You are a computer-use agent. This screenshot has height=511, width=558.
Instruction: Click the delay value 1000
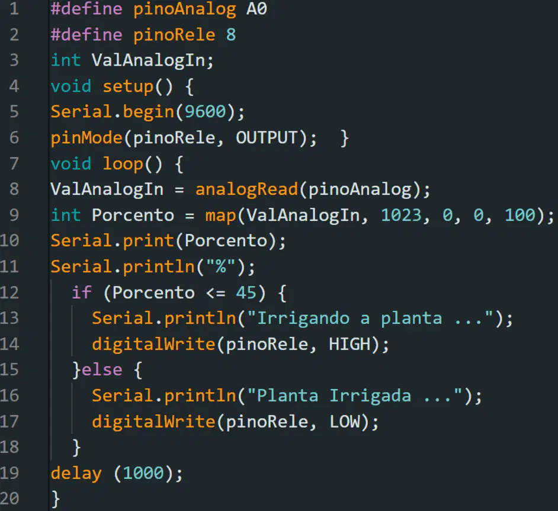[143, 473]
